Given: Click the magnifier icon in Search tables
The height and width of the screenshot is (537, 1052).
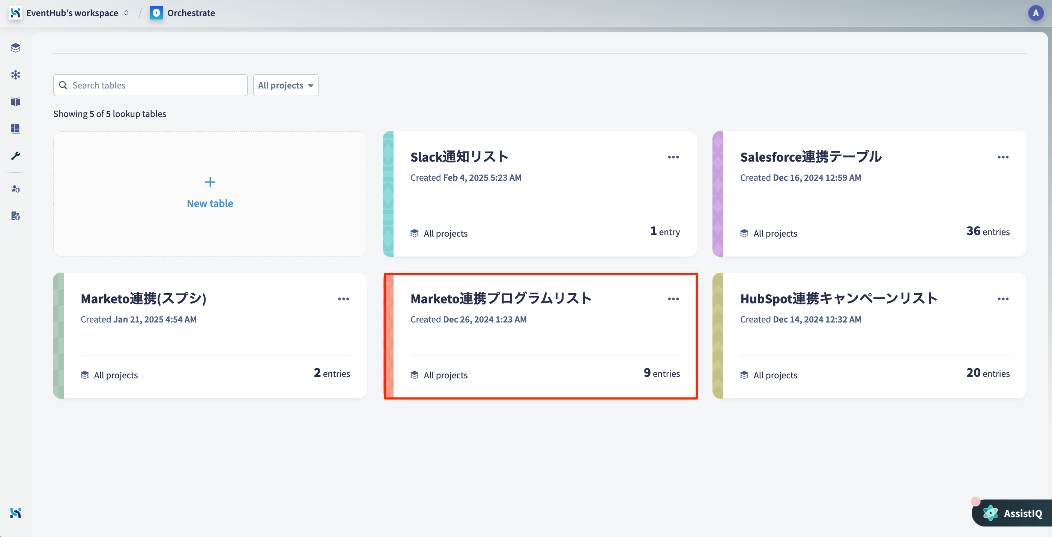Looking at the screenshot, I should tap(63, 85).
